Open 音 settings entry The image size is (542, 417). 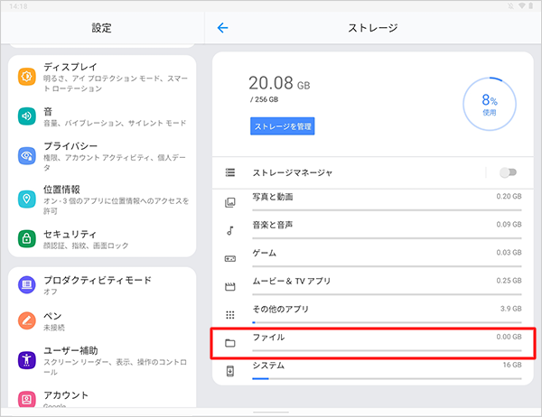pyautogui.click(x=102, y=116)
